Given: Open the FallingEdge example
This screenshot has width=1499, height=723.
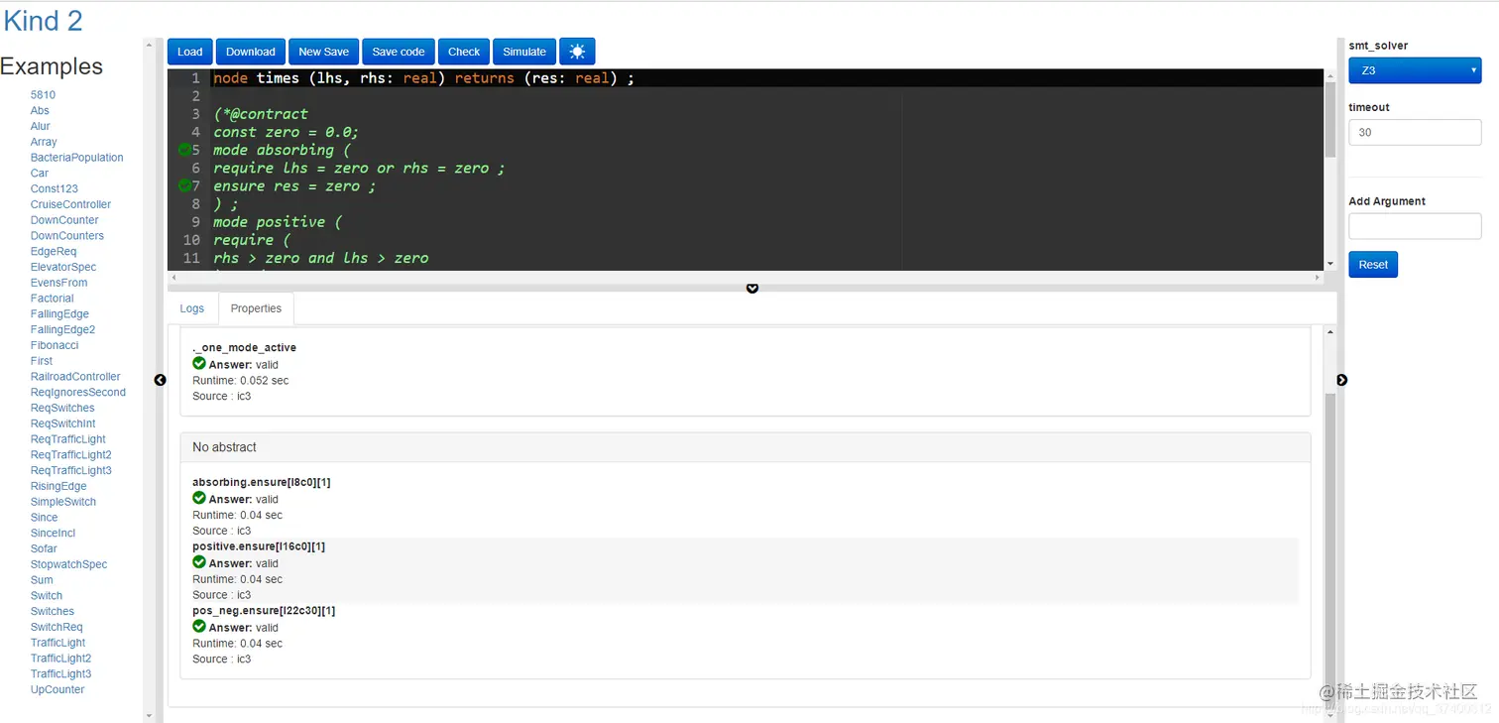Looking at the screenshot, I should 59,314.
